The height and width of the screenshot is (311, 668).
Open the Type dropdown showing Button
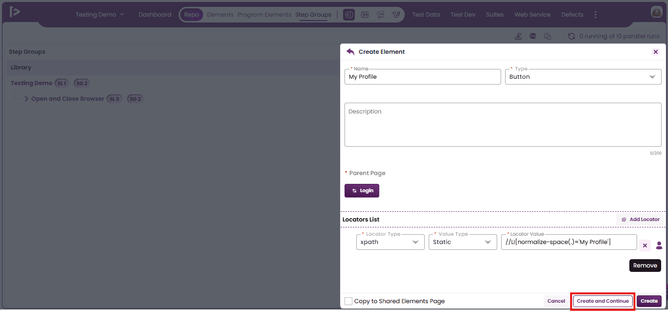(x=583, y=77)
